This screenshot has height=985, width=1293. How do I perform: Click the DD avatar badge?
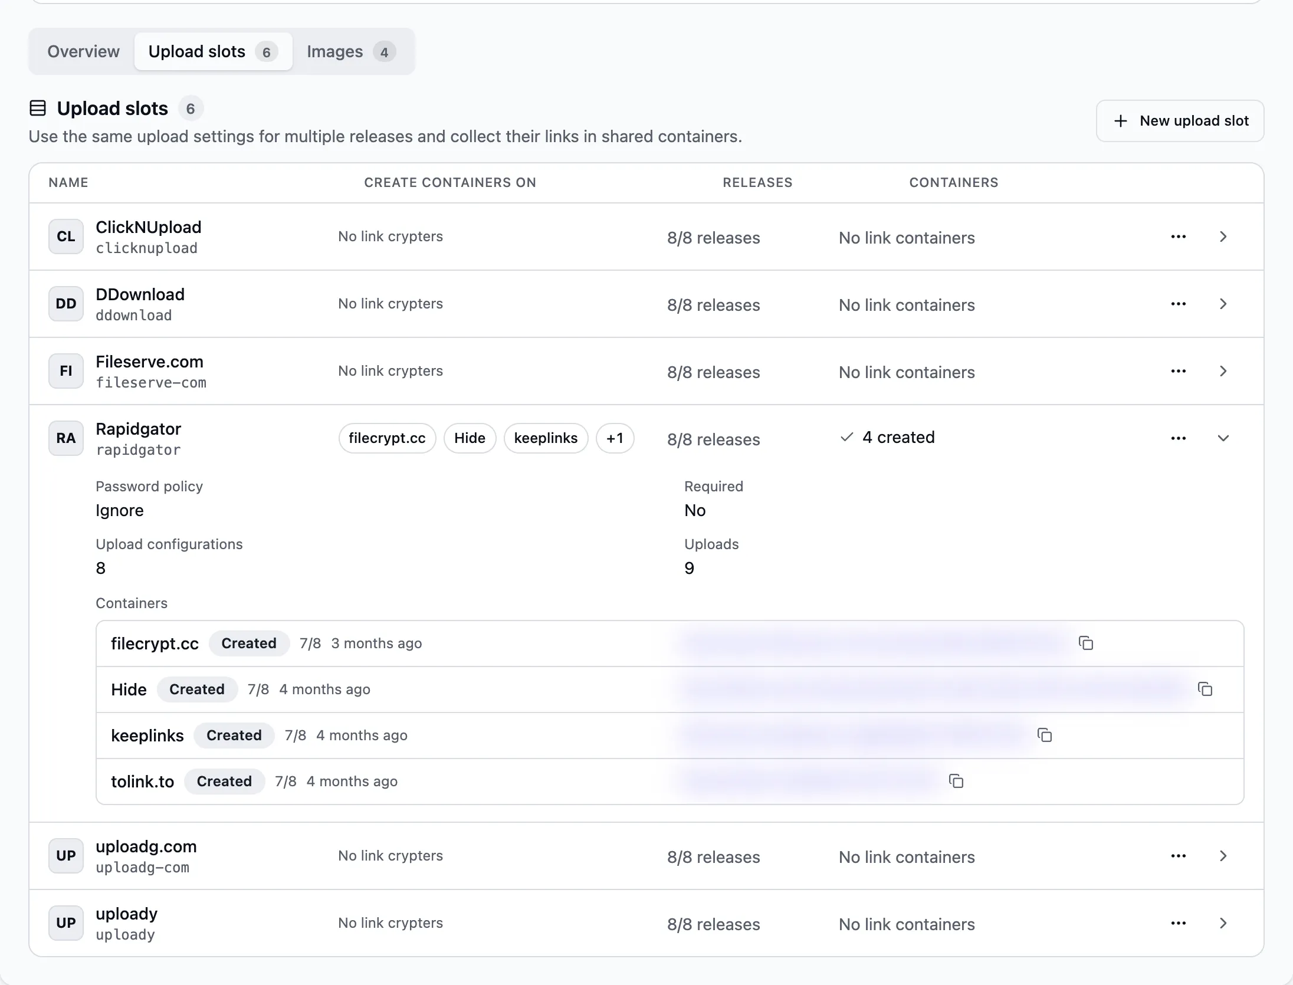[x=66, y=304]
